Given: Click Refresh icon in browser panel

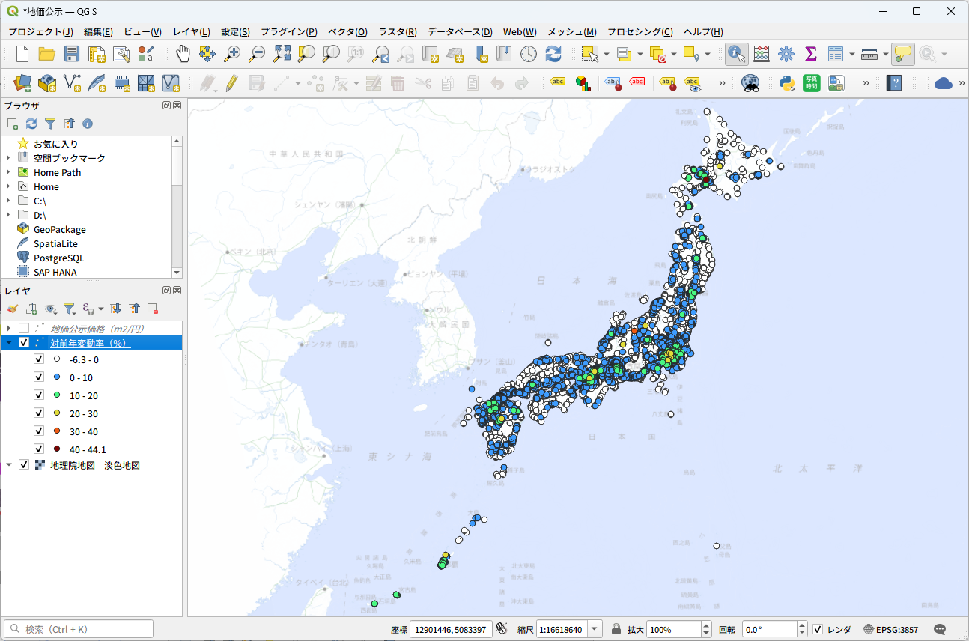Looking at the screenshot, I should 31,124.
